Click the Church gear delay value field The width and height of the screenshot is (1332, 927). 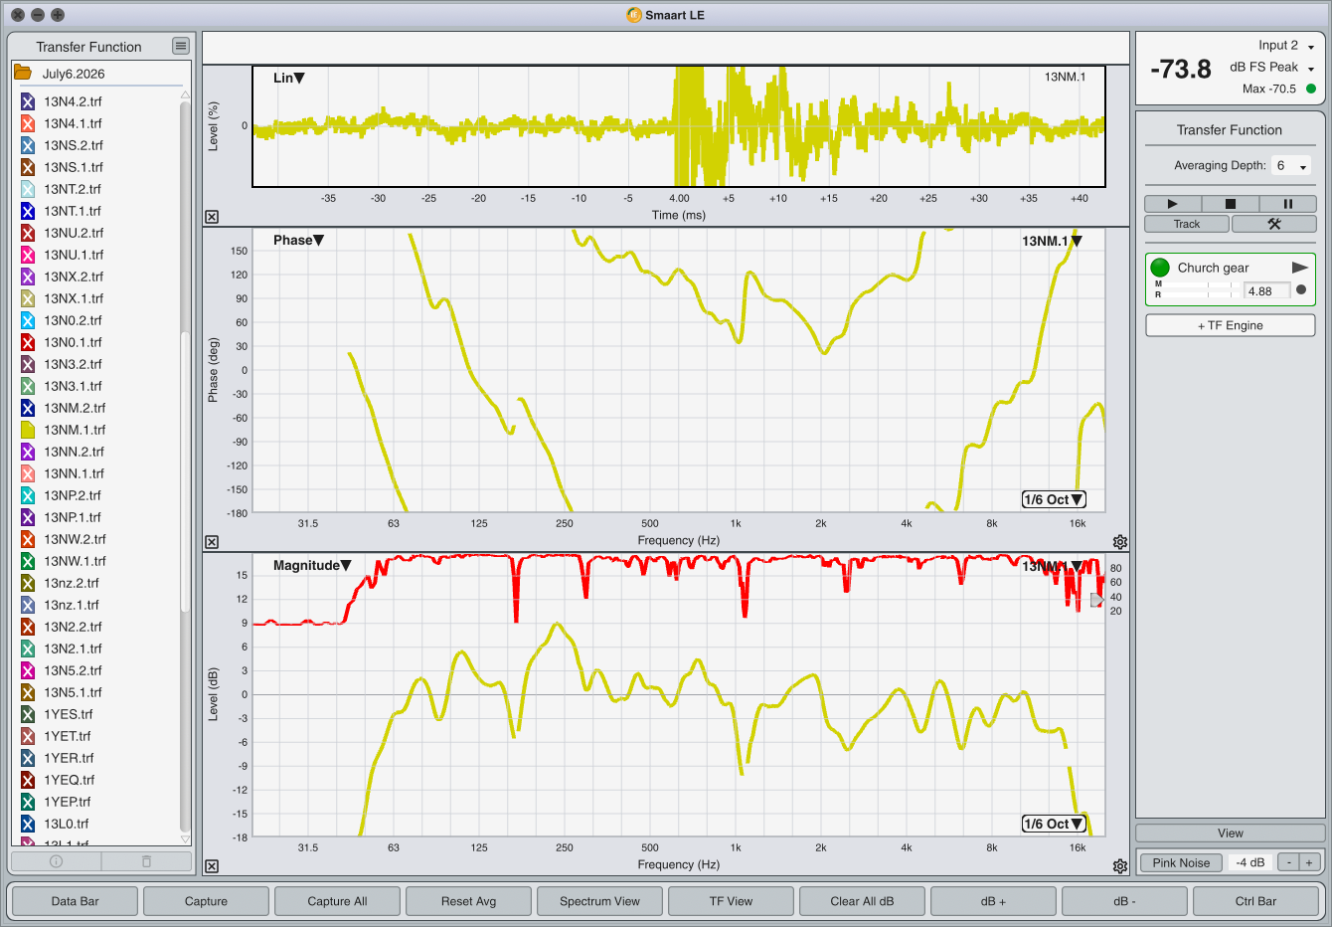1267,291
